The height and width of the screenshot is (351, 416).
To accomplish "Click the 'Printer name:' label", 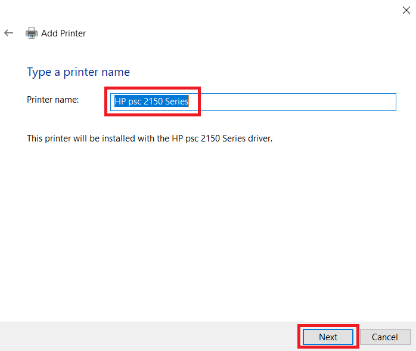I will (x=53, y=100).
